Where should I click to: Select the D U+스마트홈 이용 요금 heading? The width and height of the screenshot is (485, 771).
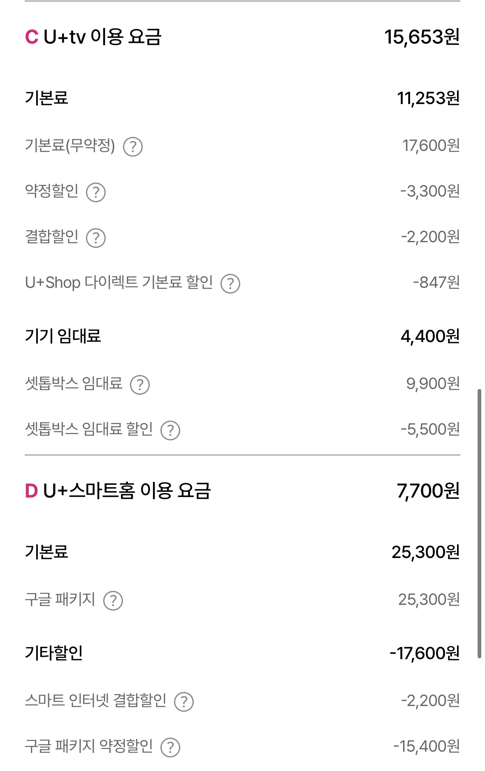click(x=118, y=491)
